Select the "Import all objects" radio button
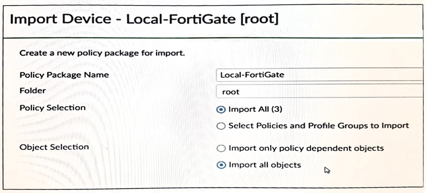Image resolution: width=426 pixels, height=193 pixels. 221,165
